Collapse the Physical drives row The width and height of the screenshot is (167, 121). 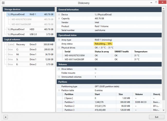tap(59, 48)
